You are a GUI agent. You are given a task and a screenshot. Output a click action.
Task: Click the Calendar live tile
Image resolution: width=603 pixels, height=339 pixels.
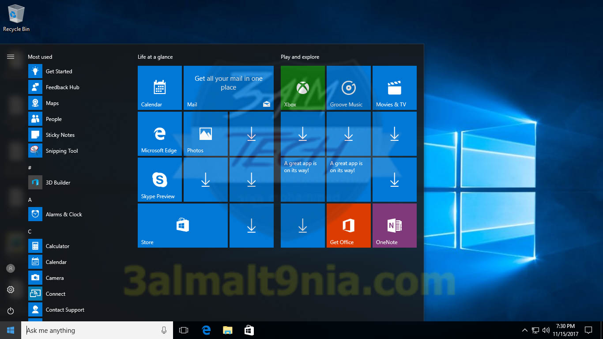(160, 88)
